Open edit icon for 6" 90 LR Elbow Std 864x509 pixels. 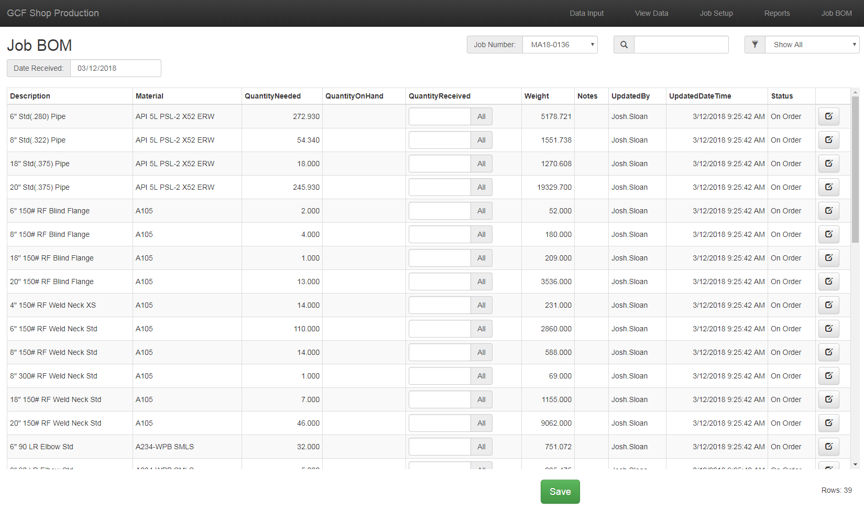coord(828,447)
